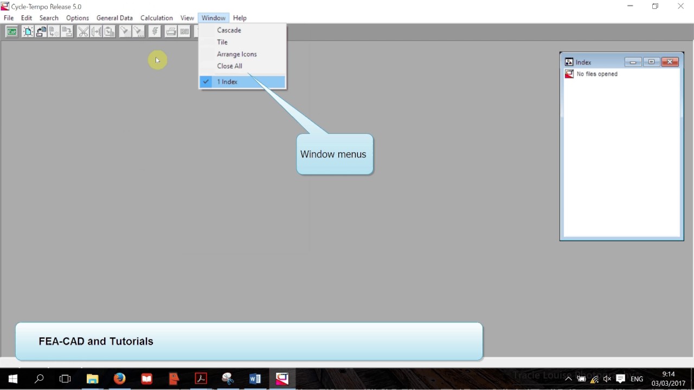Open the General Data menu
694x390 pixels.
point(114,18)
